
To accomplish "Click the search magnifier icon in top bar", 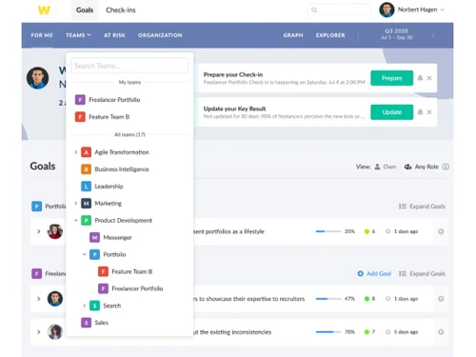I will pyautogui.click(x=314, y=10).
